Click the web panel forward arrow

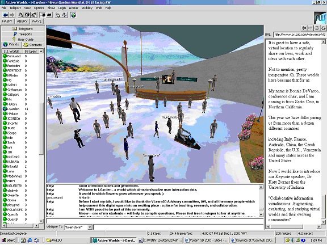coord(311,28)
